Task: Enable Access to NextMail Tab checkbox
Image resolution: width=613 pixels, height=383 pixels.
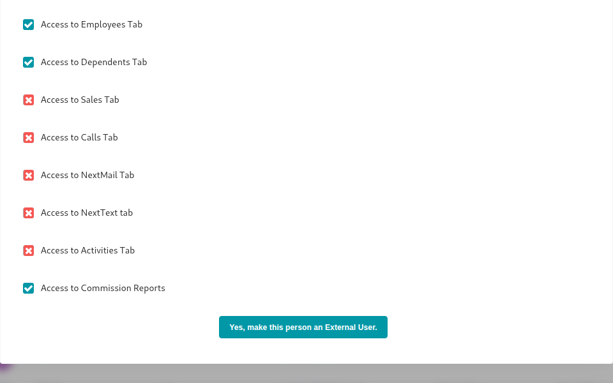Action: (28, 175)
